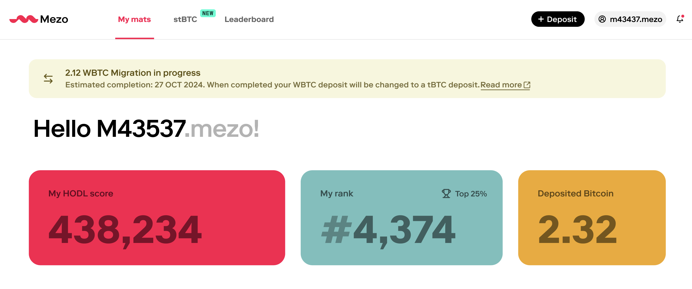This screenshot has width=692, height=289.
Task: Open the stBTC tab
Action: (185, 19)
